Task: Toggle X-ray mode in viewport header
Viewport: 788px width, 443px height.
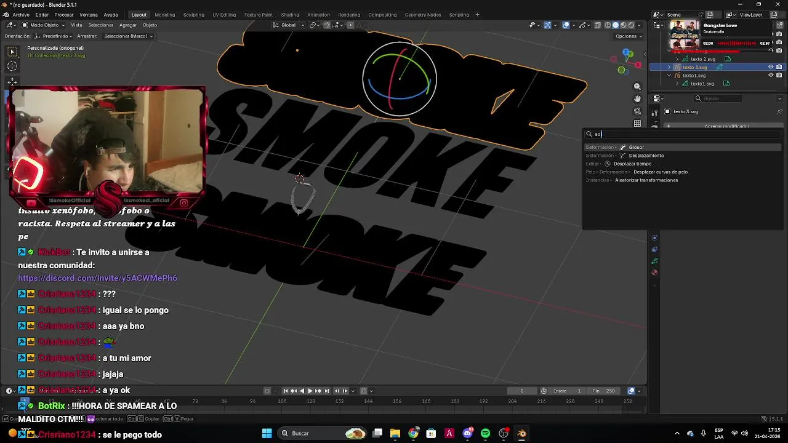Action: pos(597,25)
